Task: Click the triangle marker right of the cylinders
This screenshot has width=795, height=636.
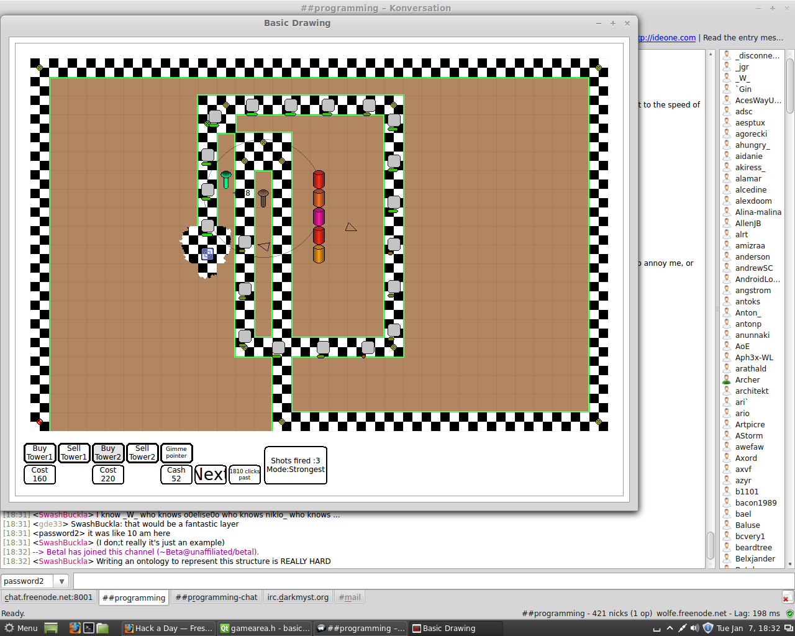Action: [351, 227]
